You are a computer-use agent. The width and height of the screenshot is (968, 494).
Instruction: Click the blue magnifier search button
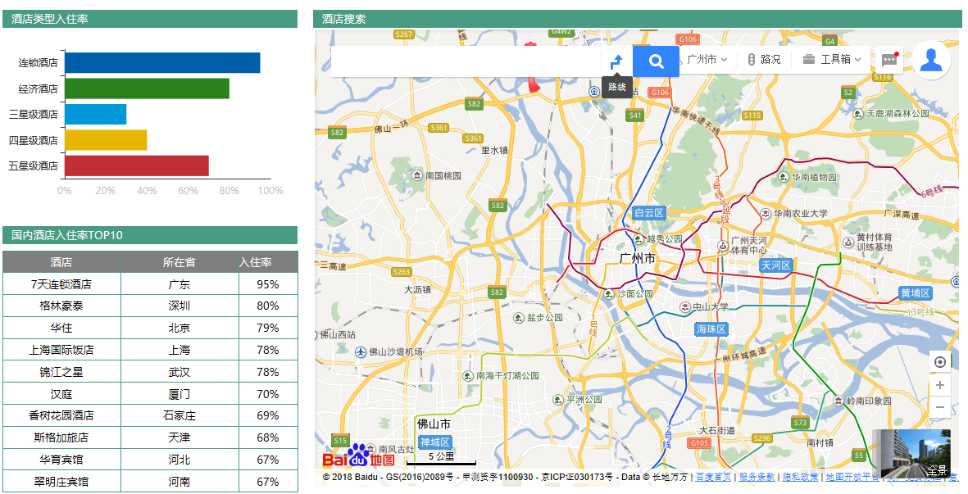[x=656, y=61]
